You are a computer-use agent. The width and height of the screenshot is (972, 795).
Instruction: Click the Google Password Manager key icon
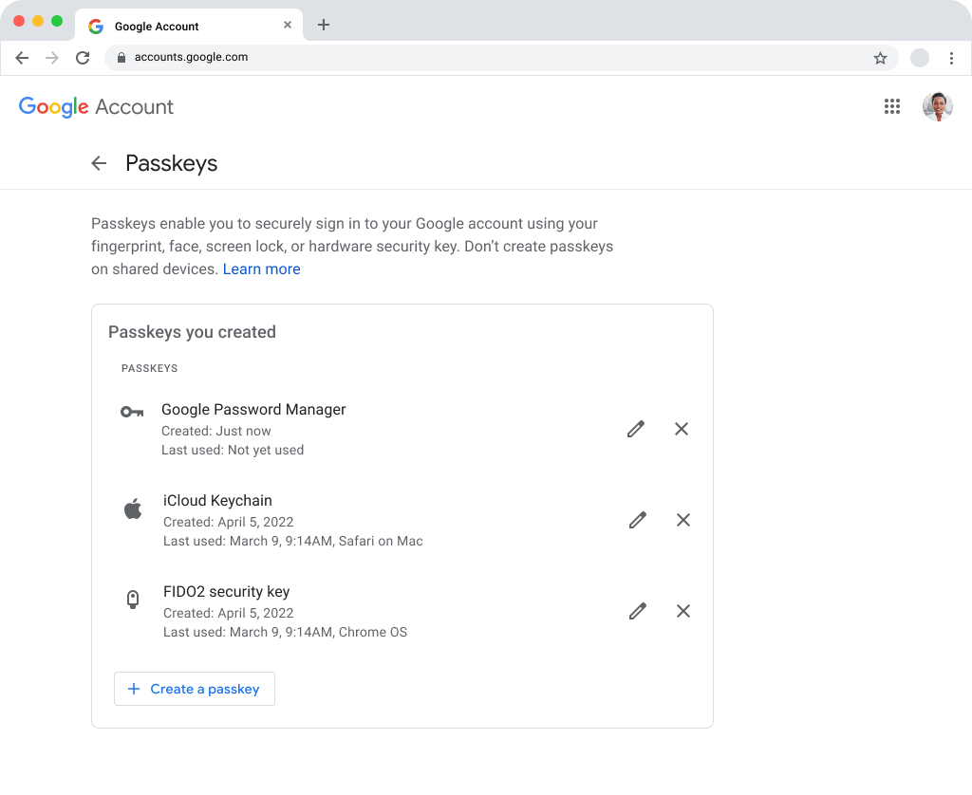132,411
